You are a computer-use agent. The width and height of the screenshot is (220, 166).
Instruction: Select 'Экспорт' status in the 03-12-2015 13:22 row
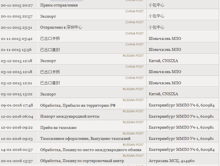[48, 94]
